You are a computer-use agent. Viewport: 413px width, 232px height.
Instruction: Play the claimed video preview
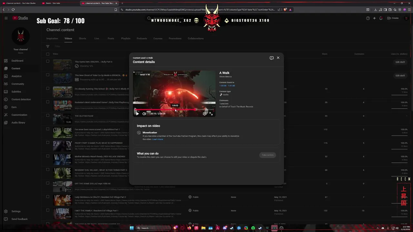tap(137, 113)
